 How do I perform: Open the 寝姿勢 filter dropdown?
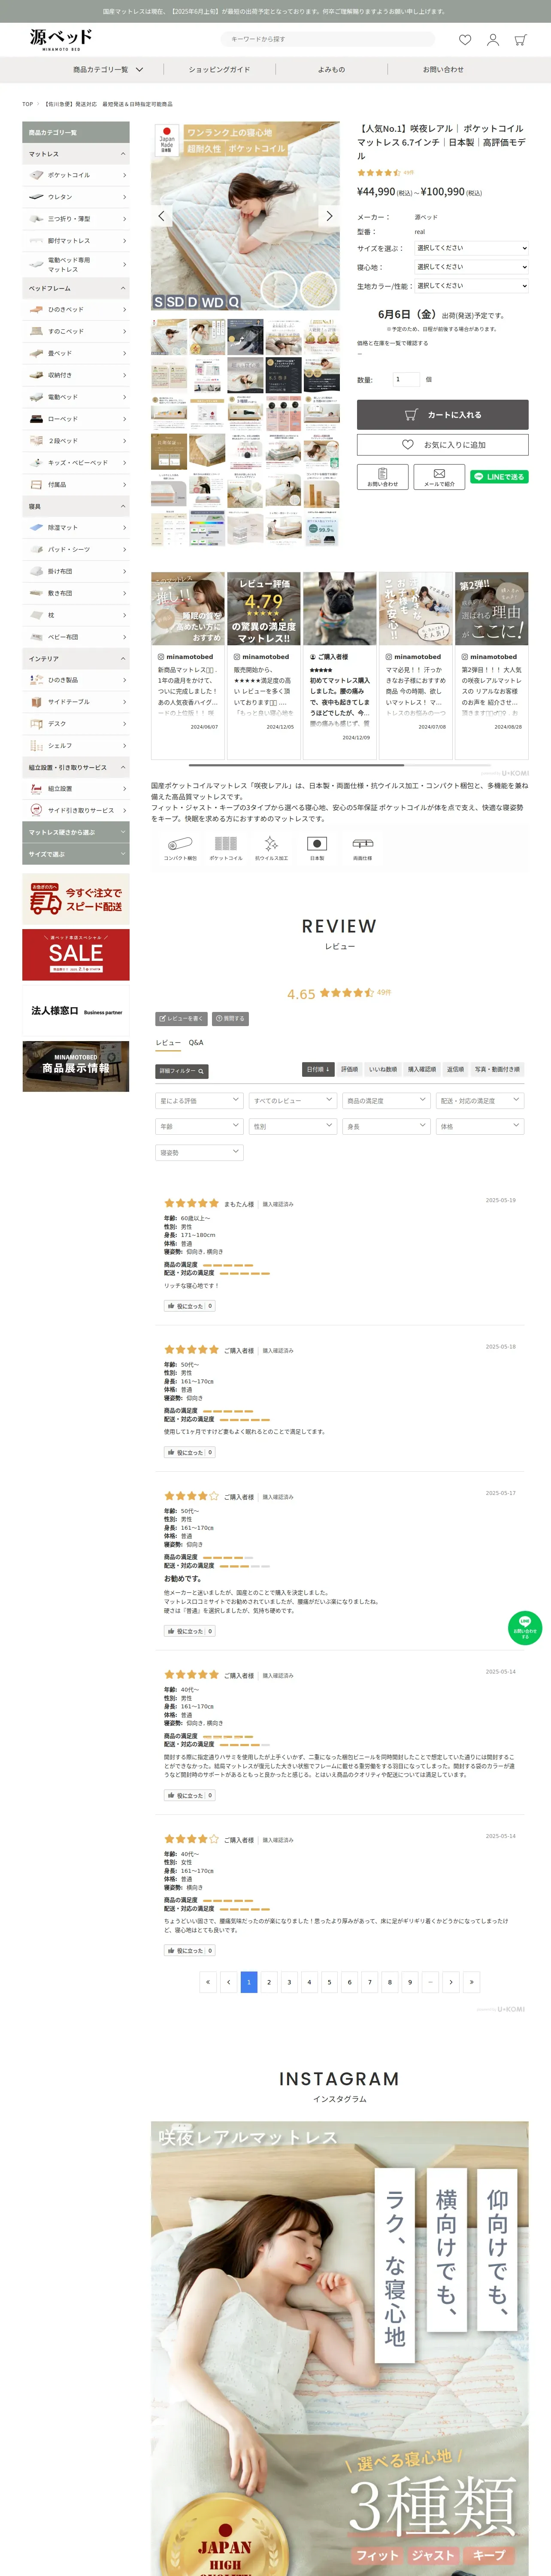200,1152
